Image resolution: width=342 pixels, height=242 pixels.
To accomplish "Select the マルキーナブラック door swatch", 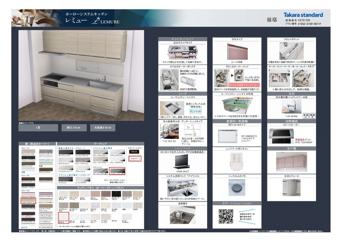I will pyautogui.click(x=28, y=157).
